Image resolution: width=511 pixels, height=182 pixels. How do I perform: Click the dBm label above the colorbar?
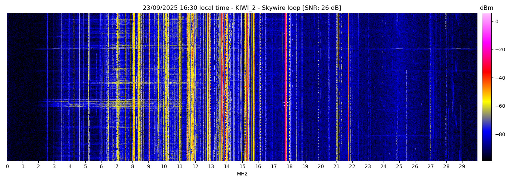[x=486, y=8]
